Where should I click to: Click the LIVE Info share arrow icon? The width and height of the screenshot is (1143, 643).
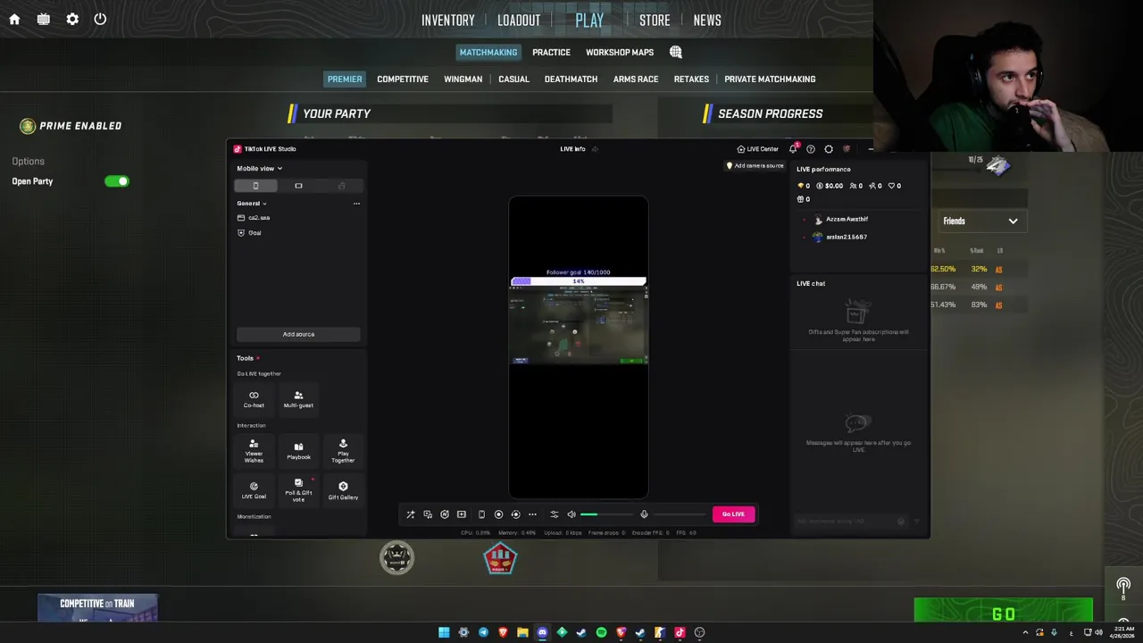(x=595, y=149)
